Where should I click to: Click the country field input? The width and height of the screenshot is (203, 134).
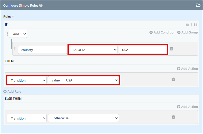tap(43, 50)
